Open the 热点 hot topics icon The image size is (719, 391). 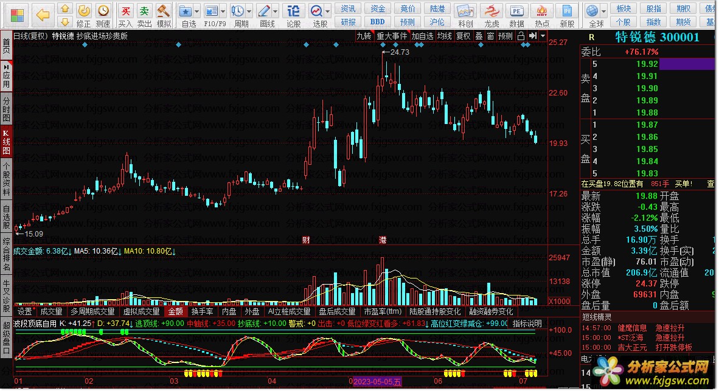[x=542, y=15]
